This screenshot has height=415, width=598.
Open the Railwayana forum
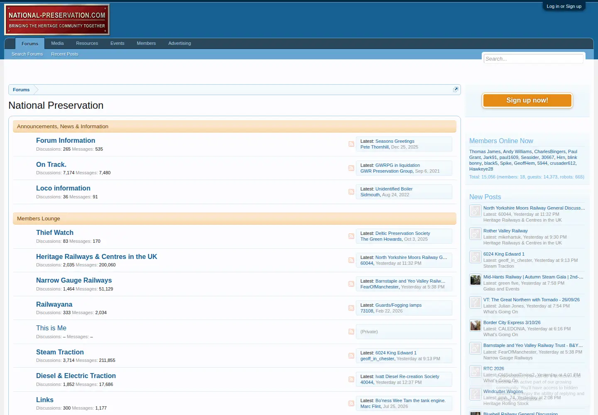coord(54,305)
